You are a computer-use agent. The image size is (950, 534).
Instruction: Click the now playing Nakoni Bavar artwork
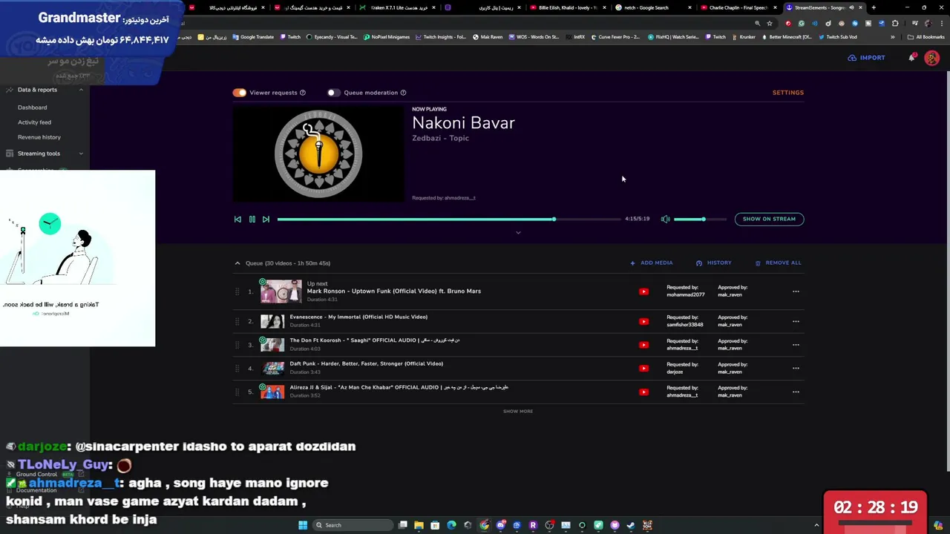point(319,154)
